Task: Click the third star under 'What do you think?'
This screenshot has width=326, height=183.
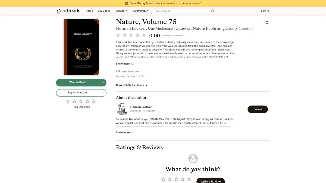Action: click(x=176, y=179)
